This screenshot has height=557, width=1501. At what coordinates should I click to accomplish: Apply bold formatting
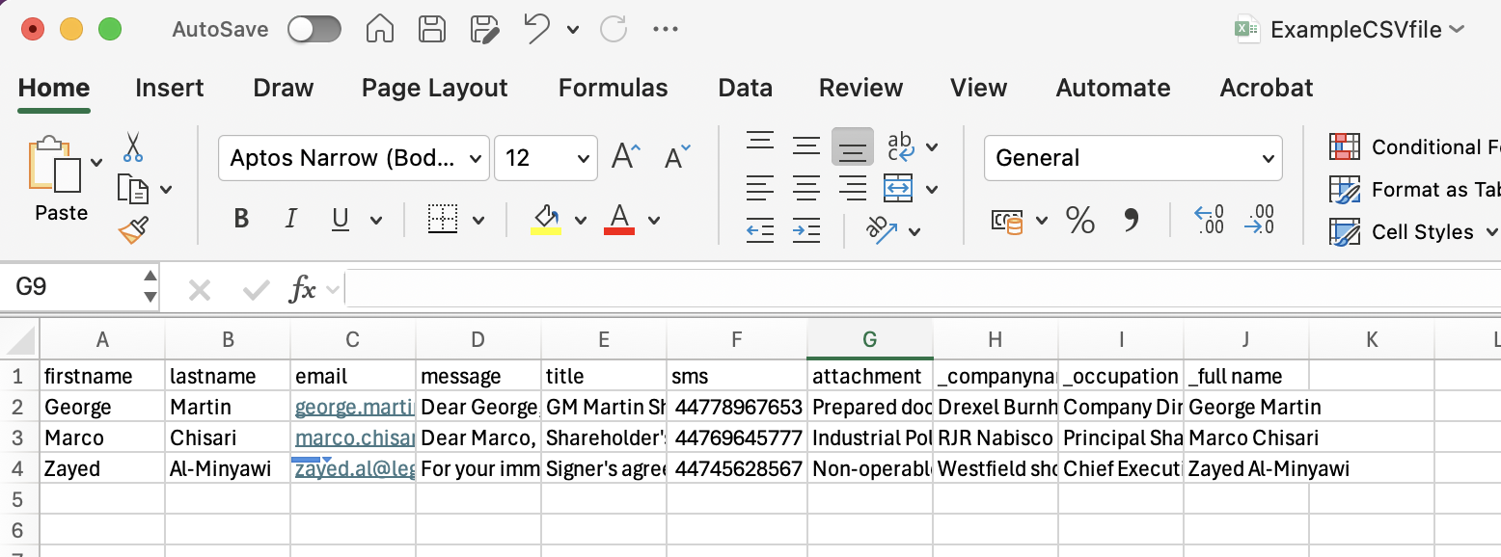[240, 218]
